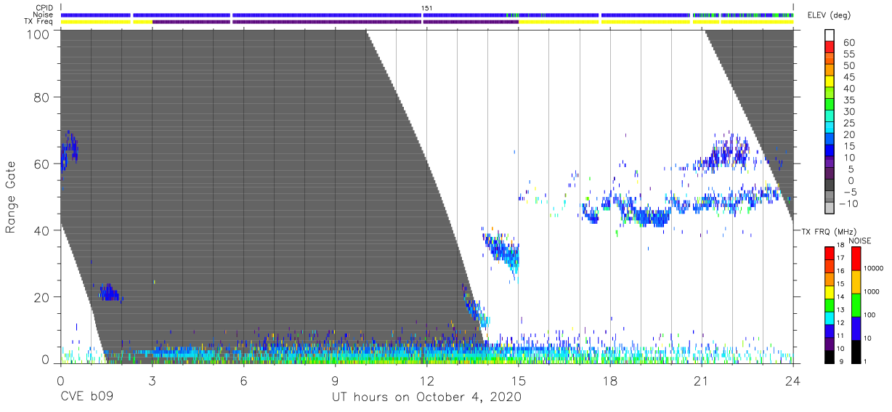Pick the black bottom segment of TX FRQ colorbar

pos(830,356)
